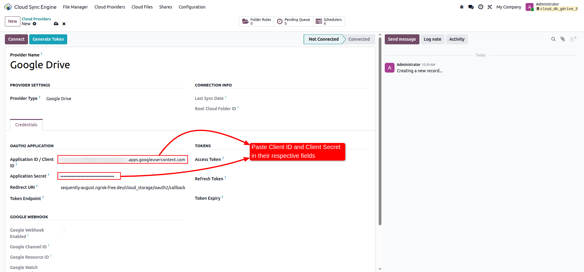
Task: Click the Generate Token button
Action: (x=48, y=39)
